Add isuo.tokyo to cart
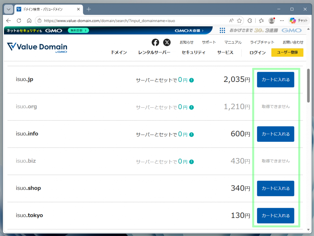The image size is (314, 236). tap(276, 215)
